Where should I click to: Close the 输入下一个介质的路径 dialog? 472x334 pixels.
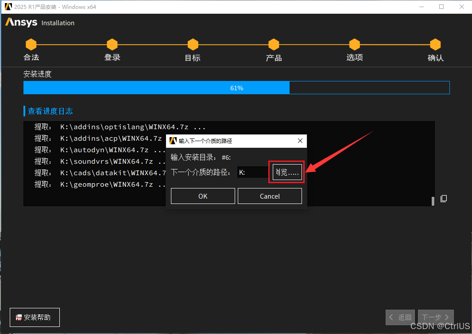[x=300, y=141]
